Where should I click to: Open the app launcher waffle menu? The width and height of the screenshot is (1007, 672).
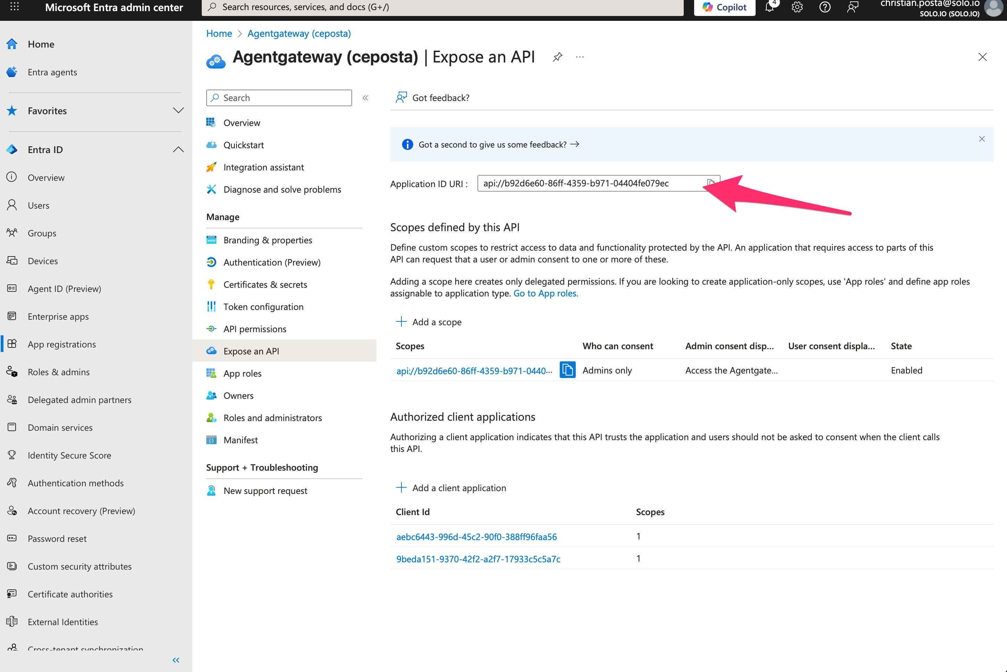tap(15, 7)
